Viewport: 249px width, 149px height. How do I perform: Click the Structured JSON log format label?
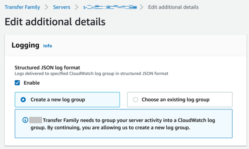pyautogui.click(x=47, y=67)
